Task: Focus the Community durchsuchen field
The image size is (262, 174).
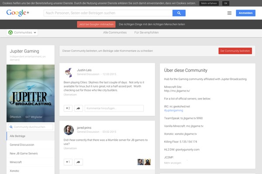Action: [x=31, y=127]
